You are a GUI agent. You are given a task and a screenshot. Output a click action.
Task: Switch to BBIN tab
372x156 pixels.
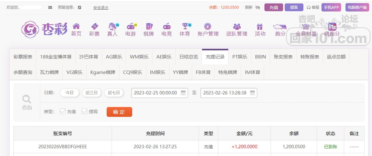click(260, 57)
